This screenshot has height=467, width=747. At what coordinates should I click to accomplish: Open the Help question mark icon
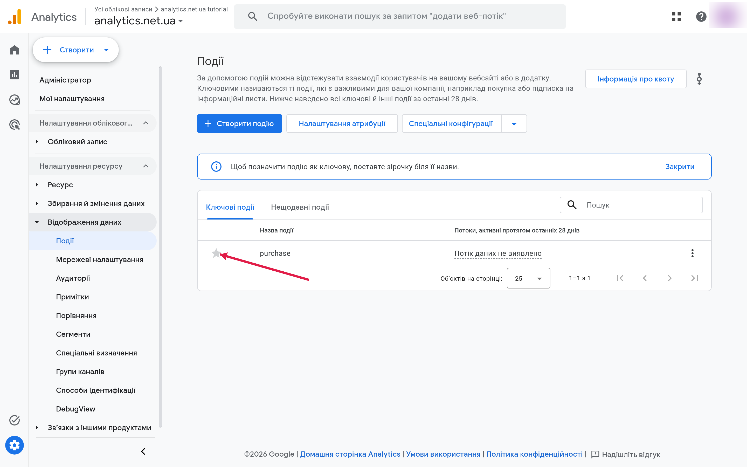(x=701, y=16)
